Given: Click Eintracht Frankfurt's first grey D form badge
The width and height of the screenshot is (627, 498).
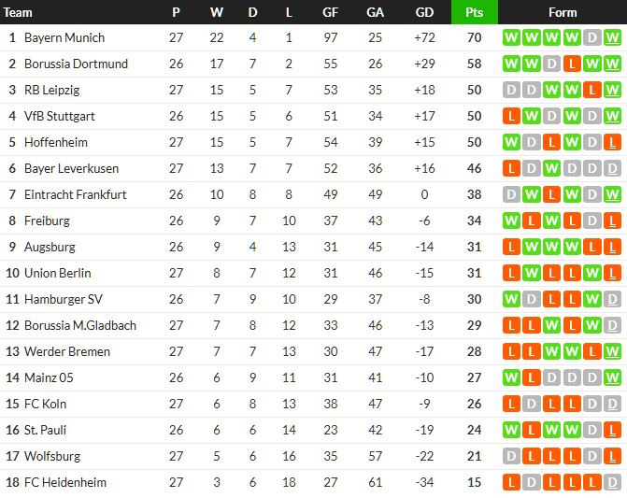Looking at the screenshot, I should click(511, 195).
